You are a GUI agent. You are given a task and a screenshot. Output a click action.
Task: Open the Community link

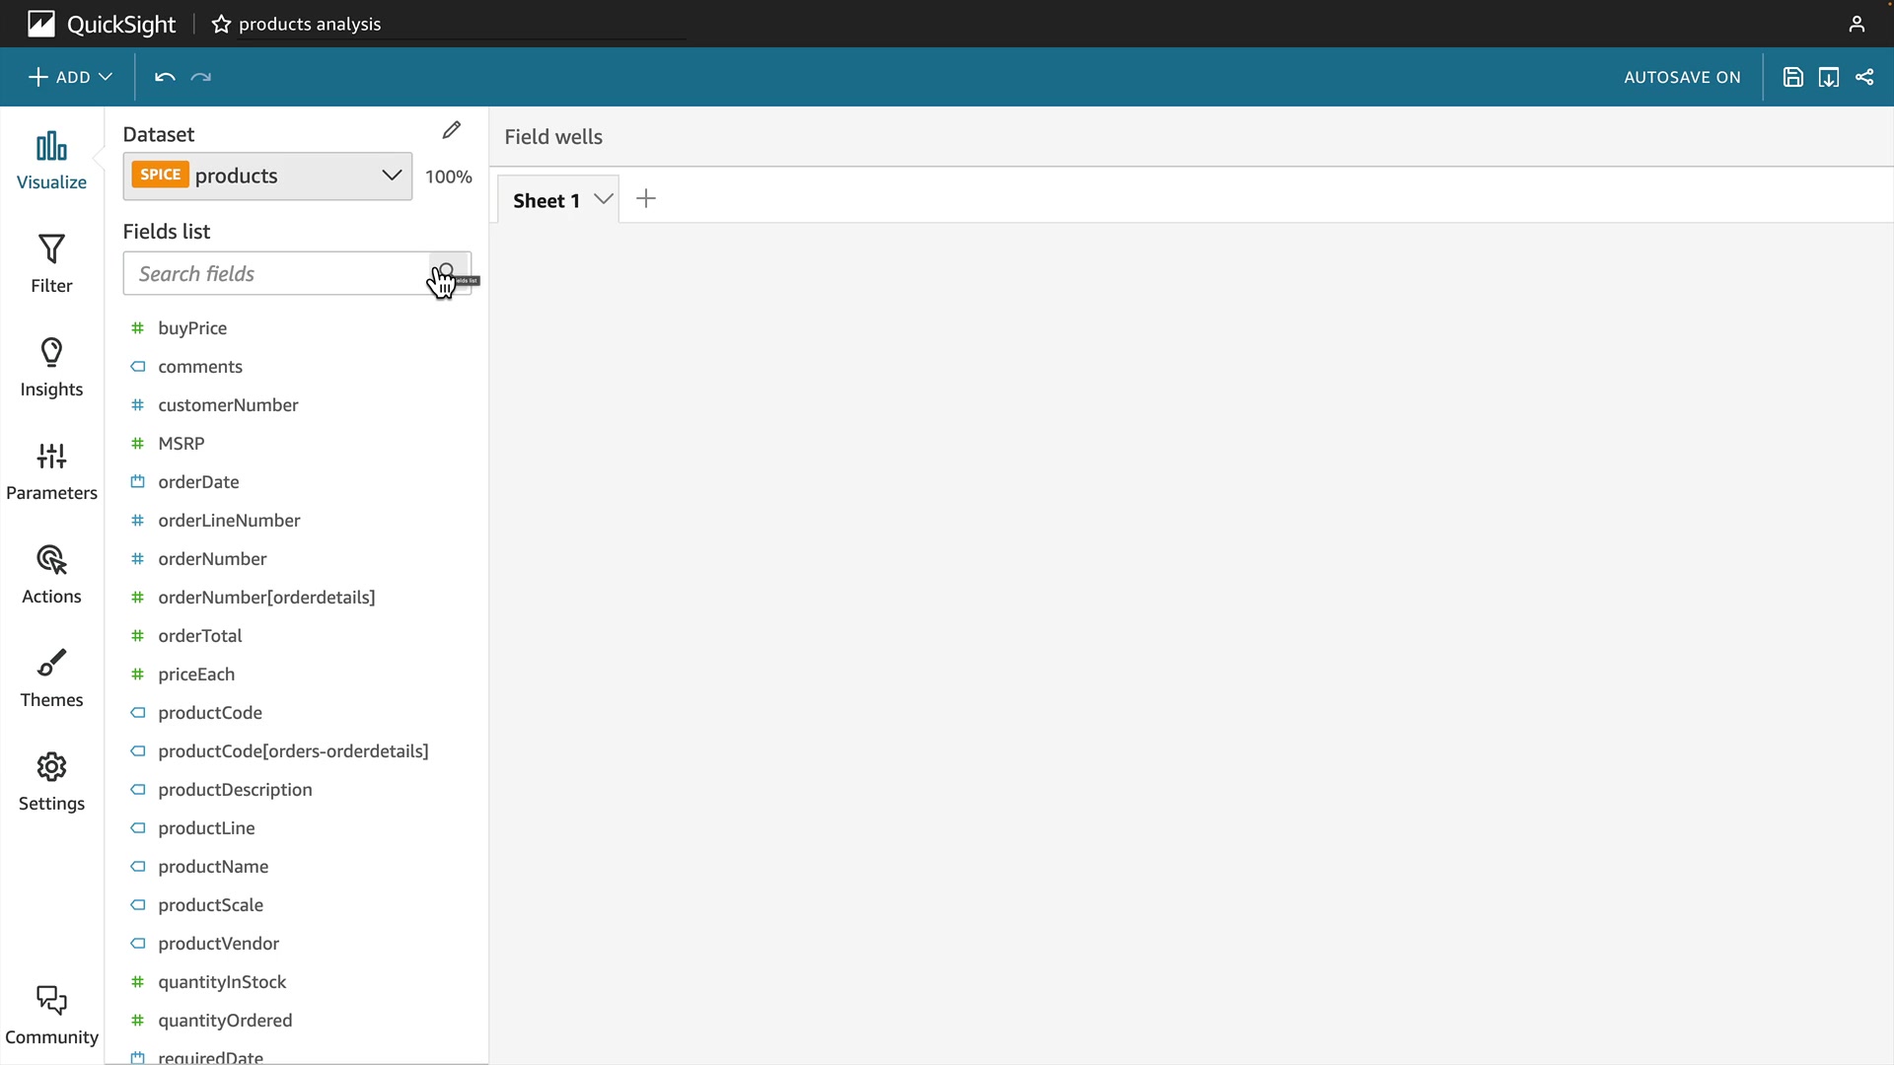[x=51, y=1015]
